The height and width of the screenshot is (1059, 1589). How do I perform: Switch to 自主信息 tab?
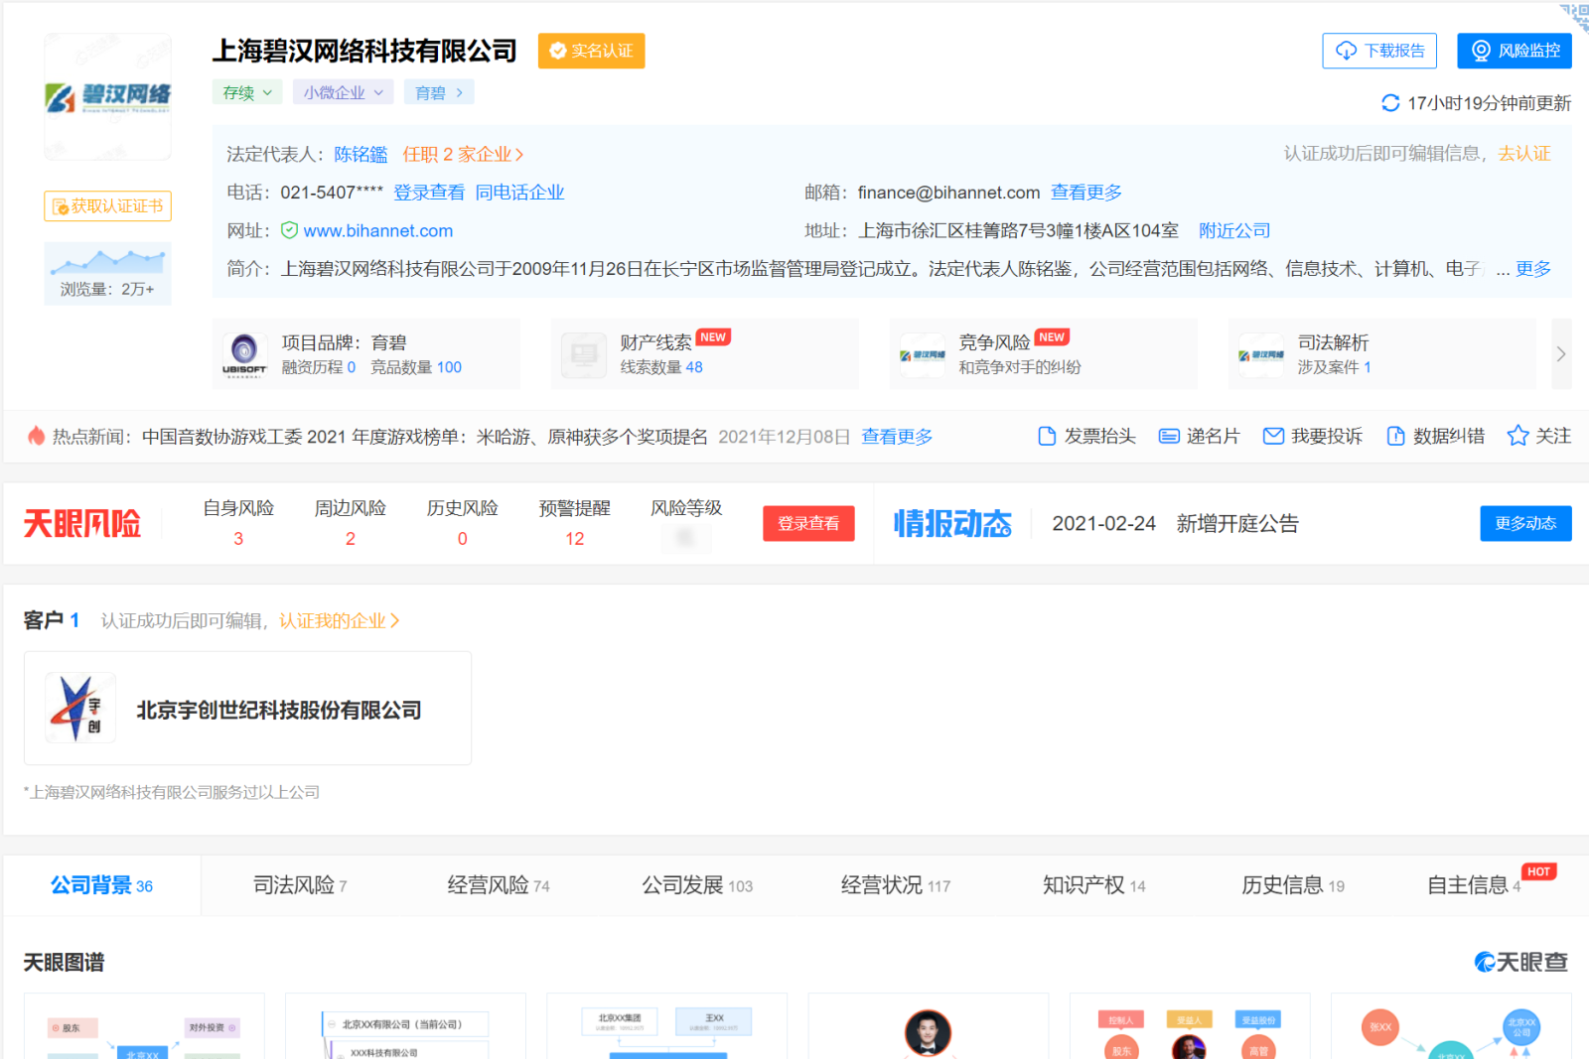(1474, 885)
